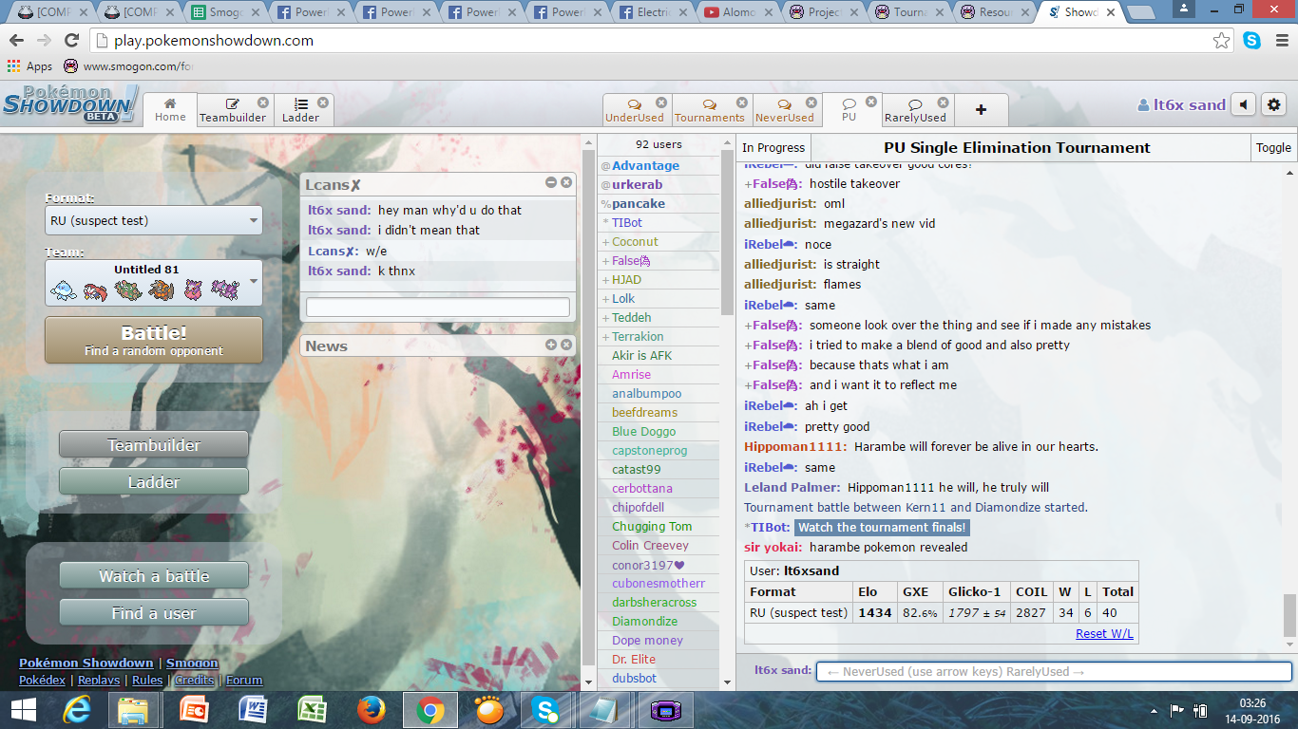Open the Chrome hamburger menu
The image size is (1298, 729).
point(1280,41)
